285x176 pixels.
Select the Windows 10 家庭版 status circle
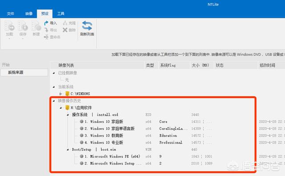pyautogui.click(x=81, y=121)
